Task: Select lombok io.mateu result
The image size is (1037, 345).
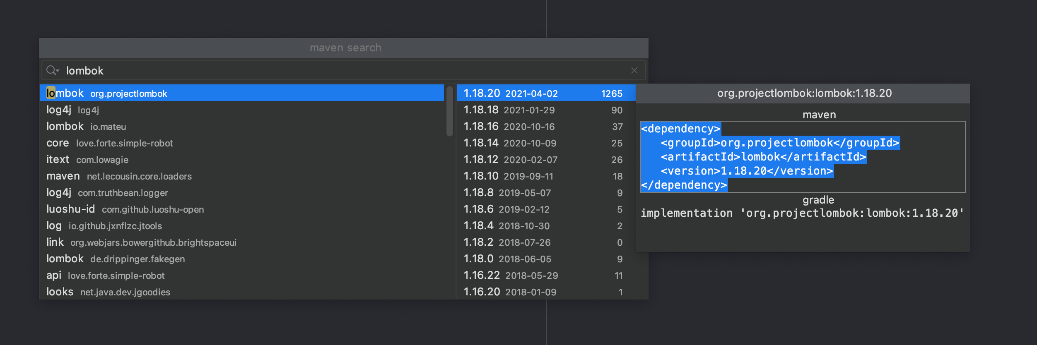Action: coord(242,126)
